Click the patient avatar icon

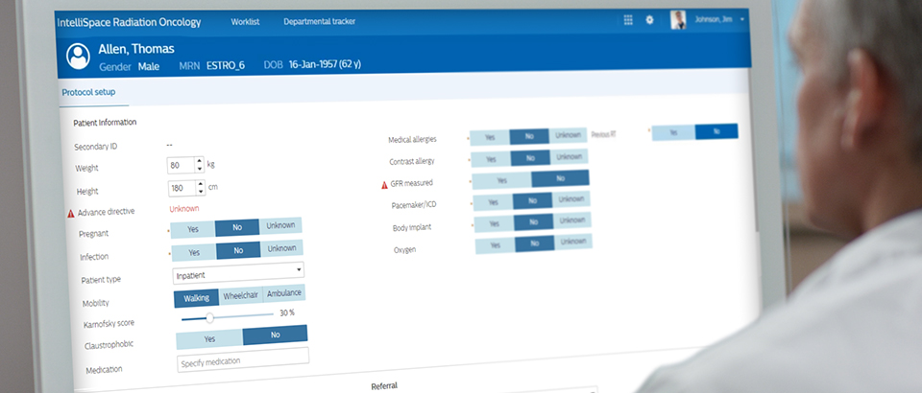[x=79, y=56]
